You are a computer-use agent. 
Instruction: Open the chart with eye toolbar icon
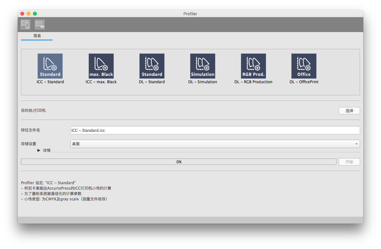pos(40,24)
